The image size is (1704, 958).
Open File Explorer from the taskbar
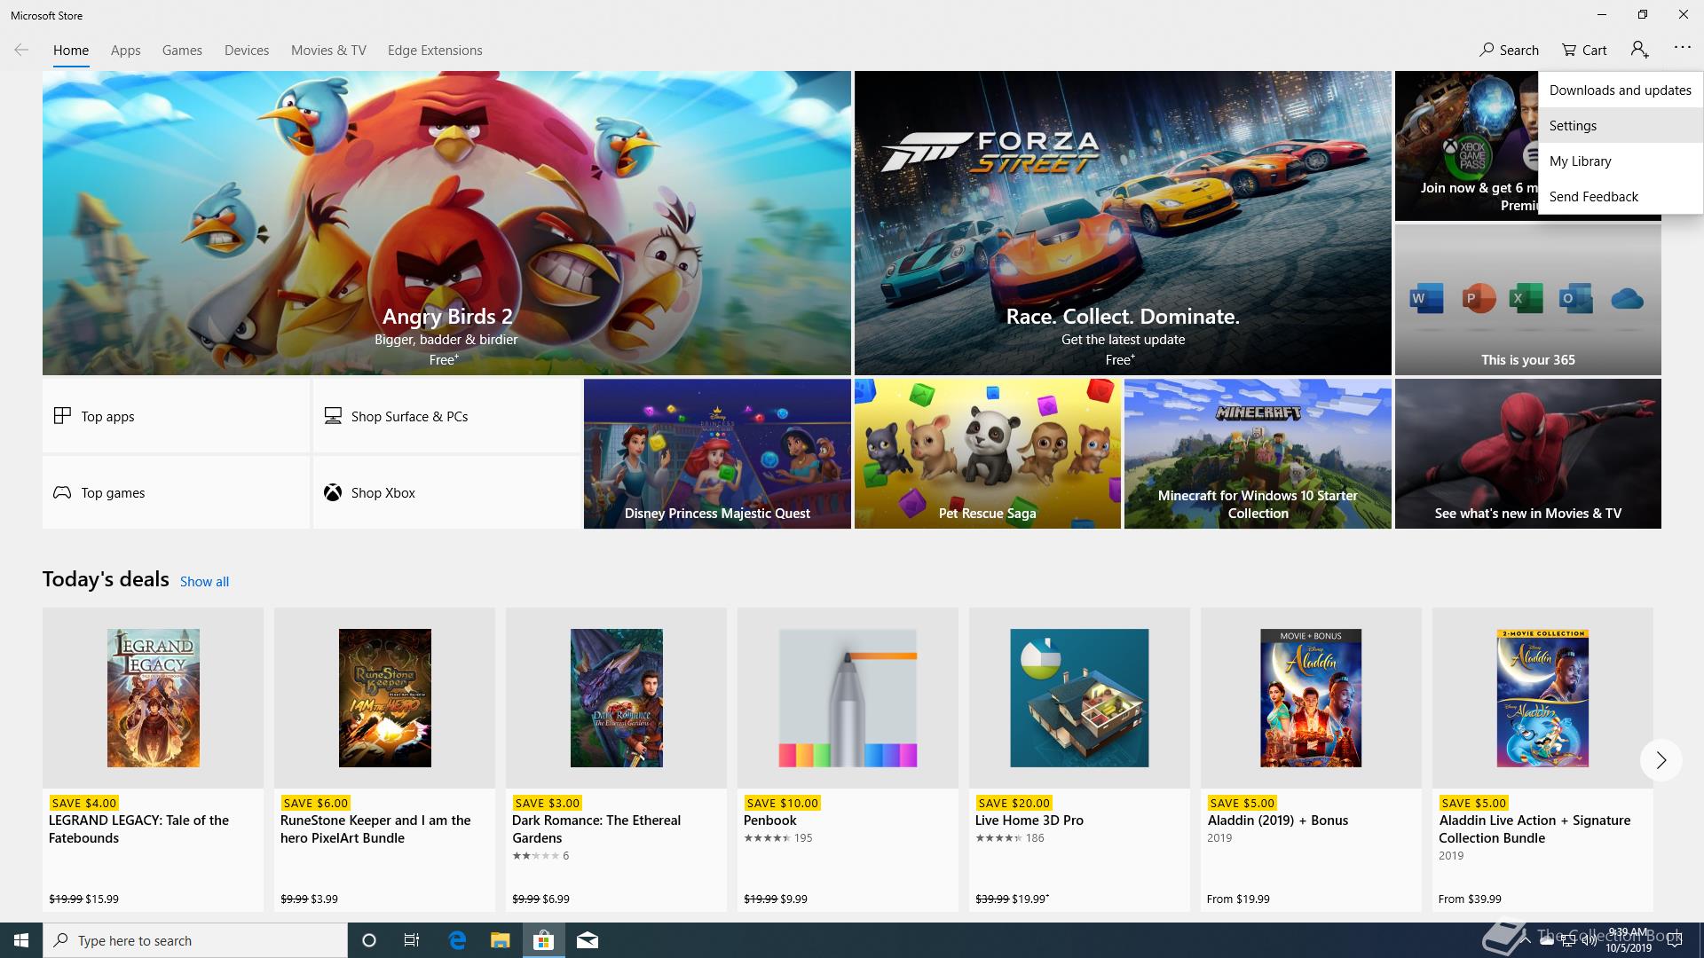501,940
